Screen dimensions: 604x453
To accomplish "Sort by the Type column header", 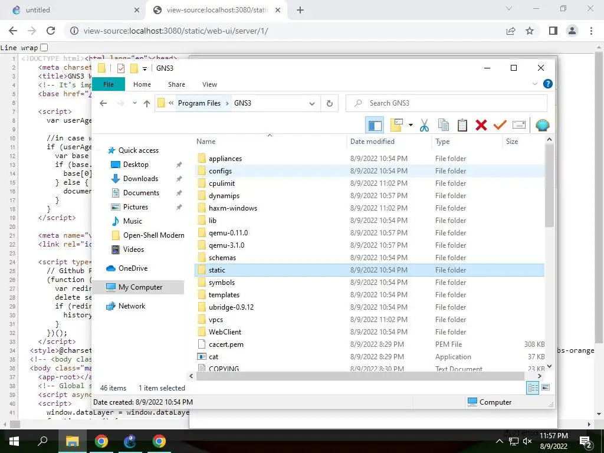I will [x=467, y=142].
